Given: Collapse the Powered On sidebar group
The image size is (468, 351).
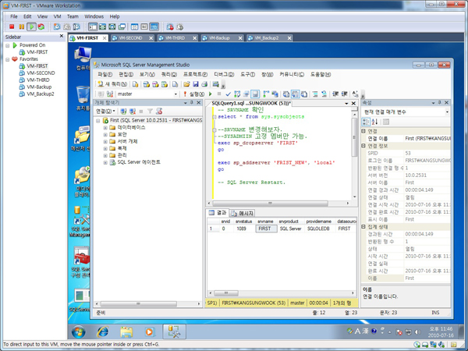Looking at the screenshot, I should pyautogui.click(x=8, y=46).
